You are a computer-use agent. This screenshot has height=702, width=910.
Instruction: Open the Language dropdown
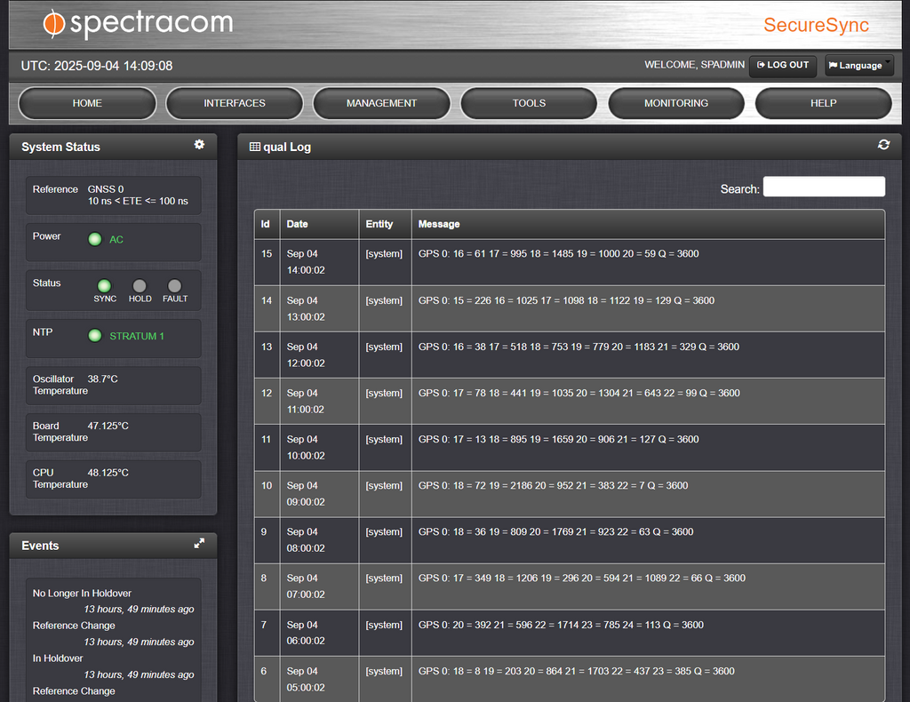coord(859,66)
